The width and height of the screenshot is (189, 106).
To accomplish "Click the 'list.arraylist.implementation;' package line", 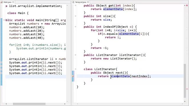I will coord(35,6).
